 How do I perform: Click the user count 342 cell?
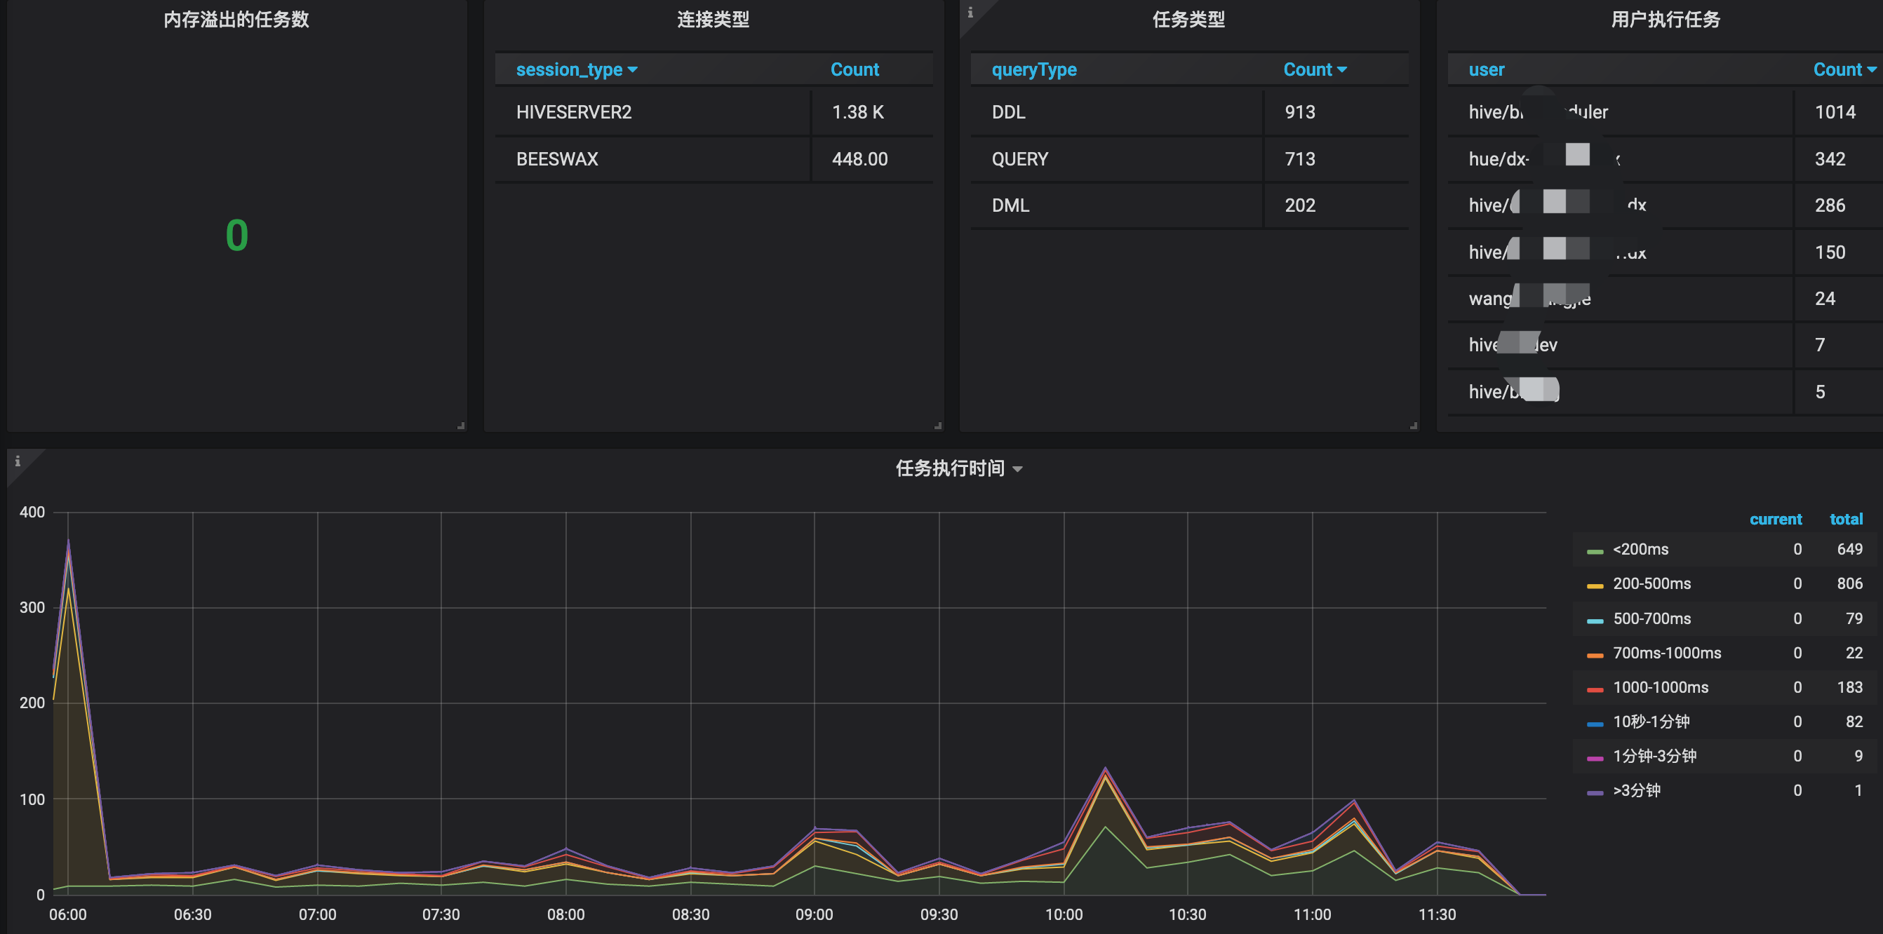1837,158
